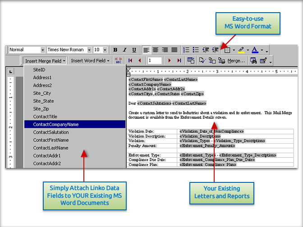
Task: Select Address2 merge field
Action: click(75, 85)
